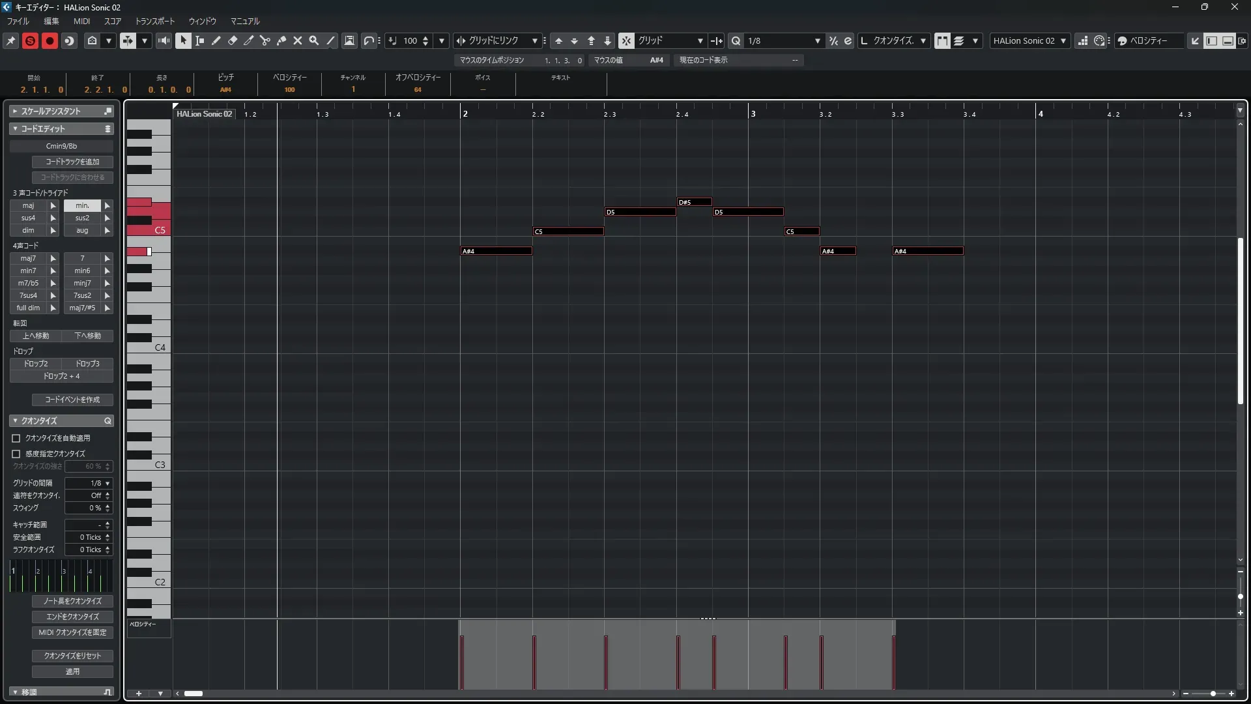The width and height of the screenshot is (1251, 704).
Task: Click クオンタイズをリセット button
Action: click(x=72, y=656)
